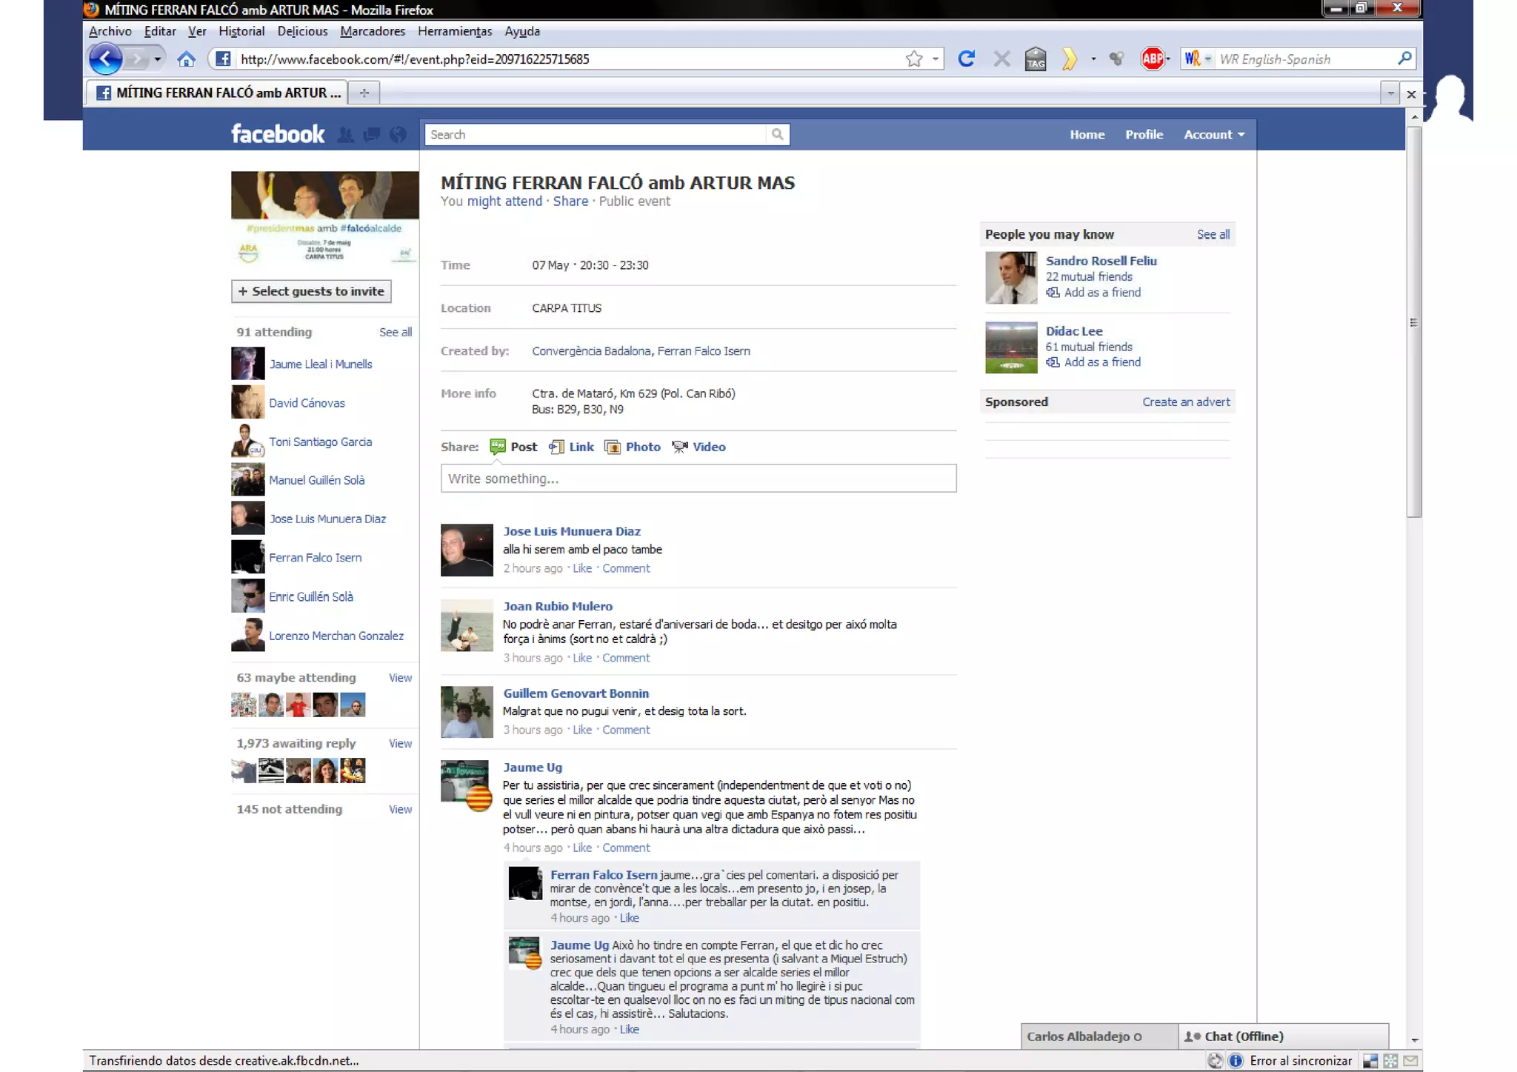
Task: Open the back/forward history dropdown arrow
Action: [157, 59]
